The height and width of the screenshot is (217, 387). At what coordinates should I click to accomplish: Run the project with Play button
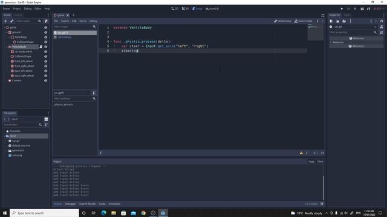tap(342, 8)
